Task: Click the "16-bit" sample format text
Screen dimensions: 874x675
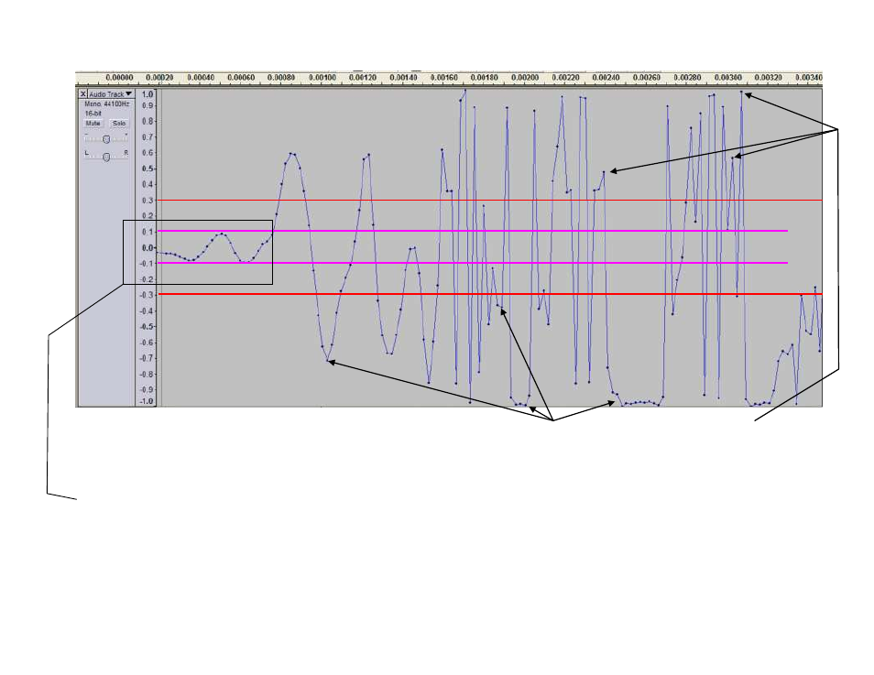Action: tap(93, 114)
